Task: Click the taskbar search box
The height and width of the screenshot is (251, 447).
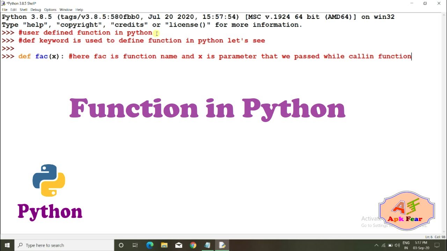Action: (x=64, y=245)
